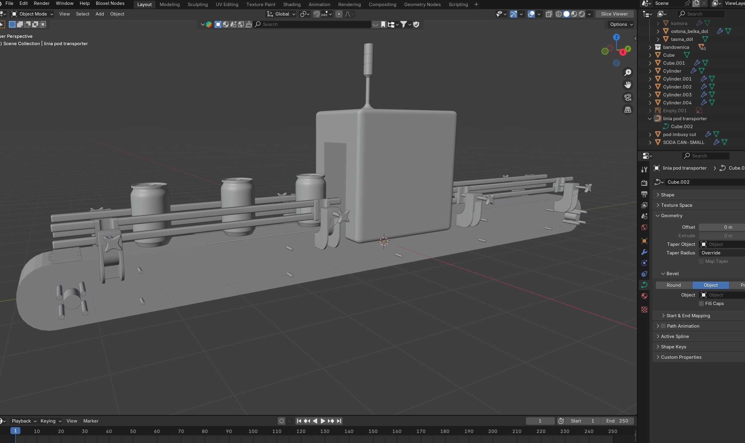This screenshot has height=443, width=745.
Task: Click the current frame number field
Action: click(540, 421)
